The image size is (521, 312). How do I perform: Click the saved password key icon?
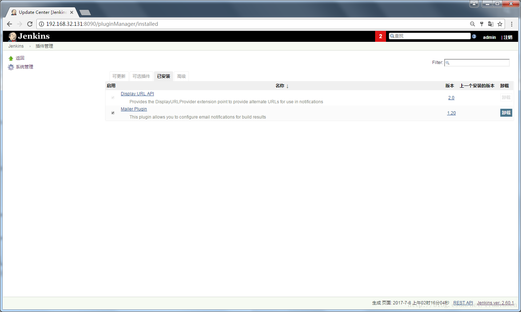482,24
